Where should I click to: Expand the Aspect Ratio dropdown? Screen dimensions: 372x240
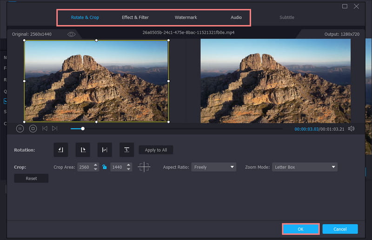(x=213, y=167)
